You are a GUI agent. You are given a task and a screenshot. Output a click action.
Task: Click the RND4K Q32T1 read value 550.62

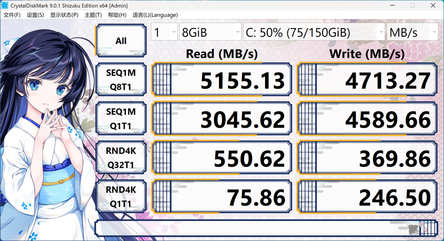[x=222, y=158]
